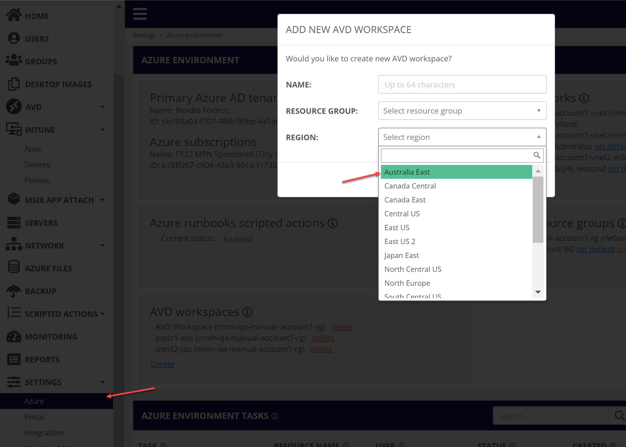Click the workspace Name input field
Image resolution: width=626 pixels, height=447 pixels.
pyautogui.click(x=462, y=84)
